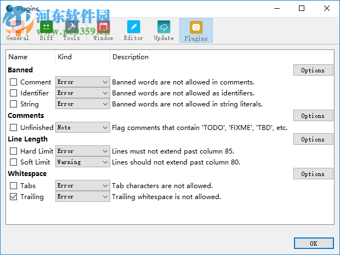Click Options for Line Length plugin
The width and height of the screenshot is (340, 255).
pyautogui.click(x=313, y=139)
